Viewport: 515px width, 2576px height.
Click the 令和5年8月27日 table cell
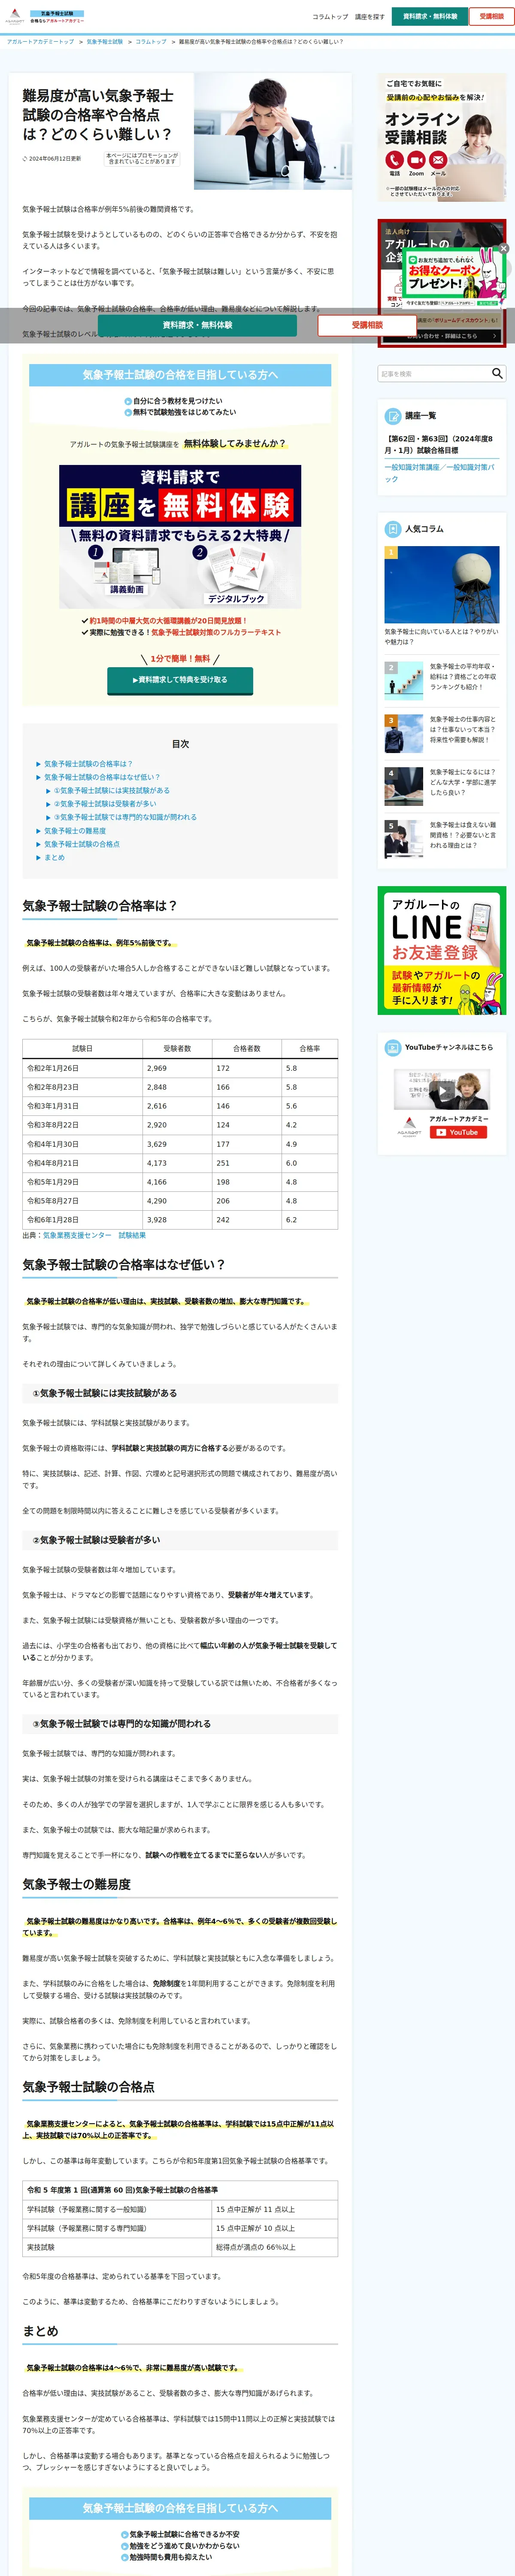83,1201
